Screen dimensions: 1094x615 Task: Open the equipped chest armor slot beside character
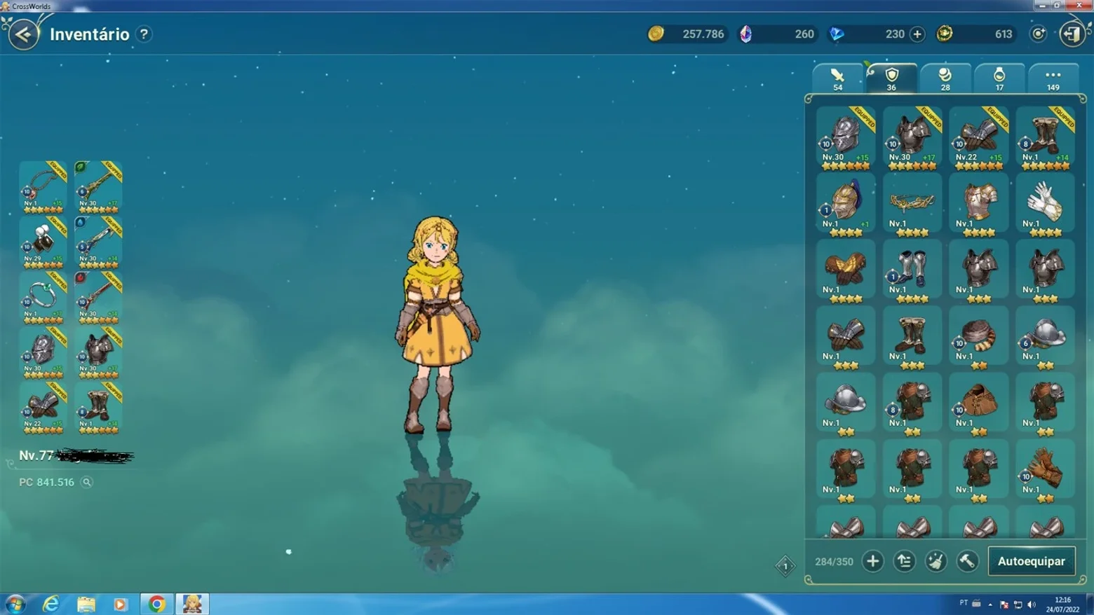[x=98, y=353]
